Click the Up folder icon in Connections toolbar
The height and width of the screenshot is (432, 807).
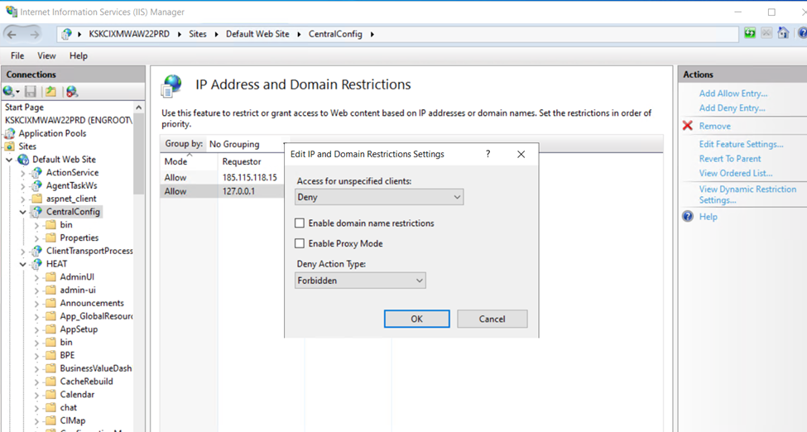(x=50, y=92)
